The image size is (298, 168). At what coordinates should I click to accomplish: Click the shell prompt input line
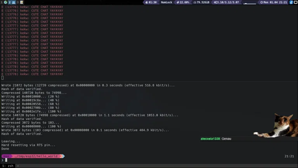click(x=149, y=160)
